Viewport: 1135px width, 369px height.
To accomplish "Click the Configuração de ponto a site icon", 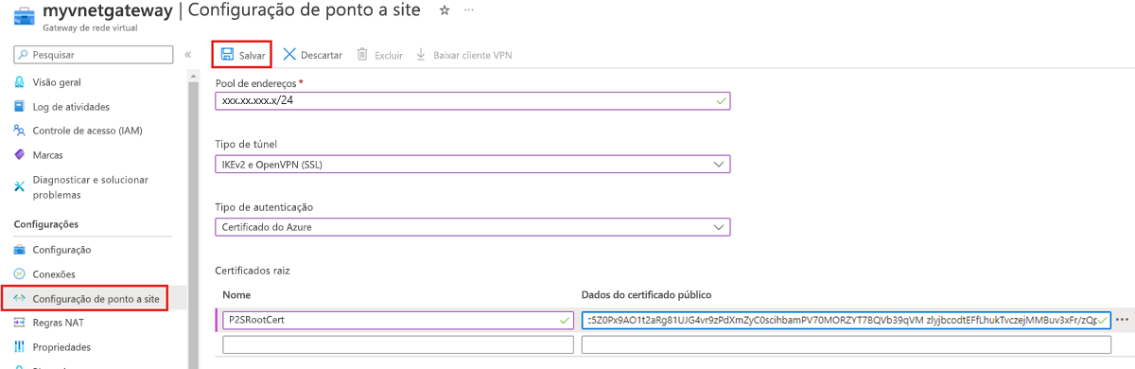I will pyautogui.click(x=20, y=299).
